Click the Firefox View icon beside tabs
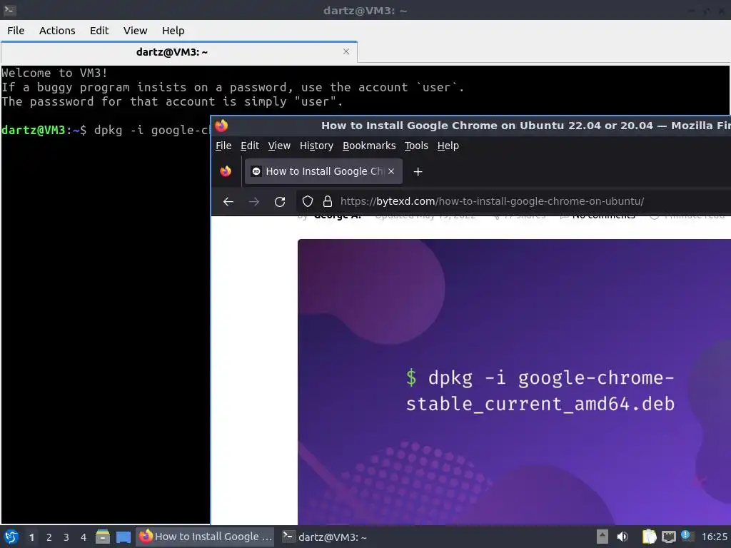Viewport: 731px width, 548px height. pos(226,171)
